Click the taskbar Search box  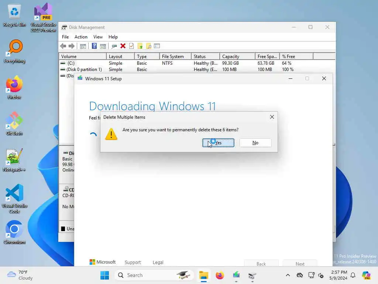pyautogui.click(x=154, y=275)
